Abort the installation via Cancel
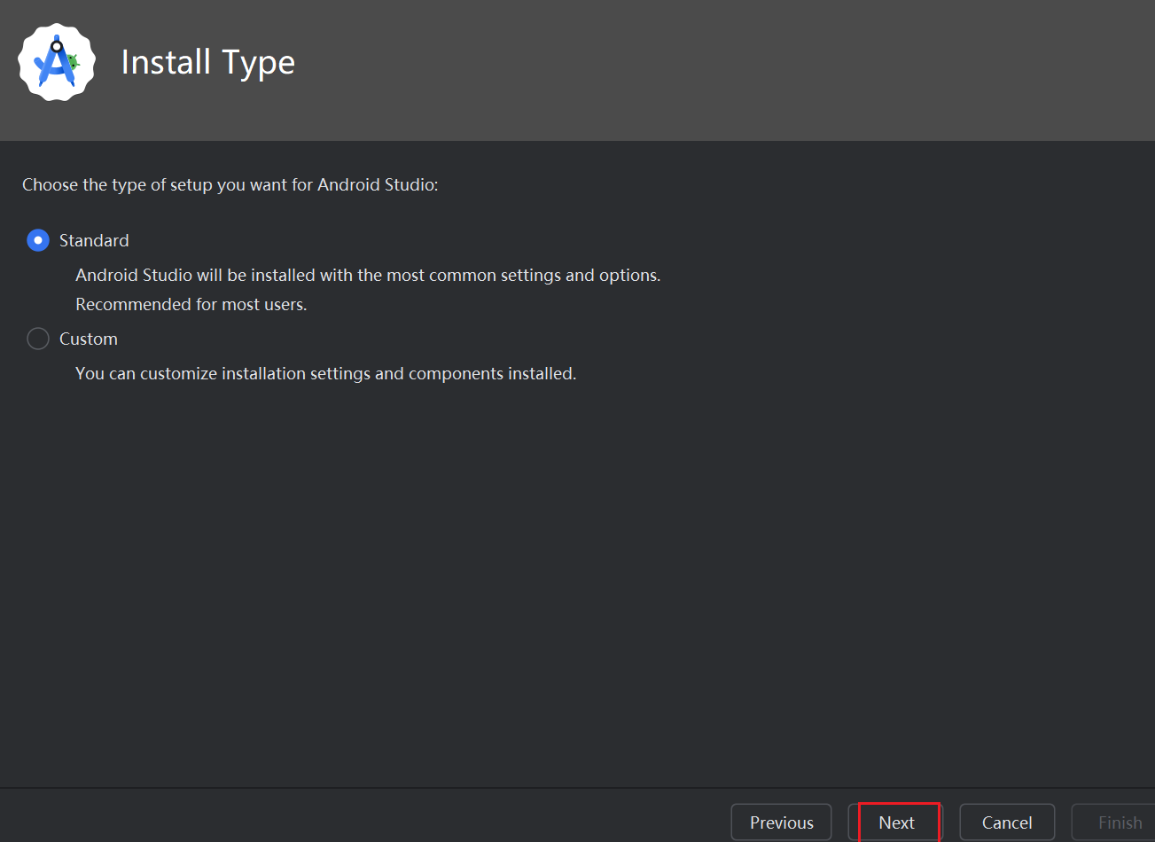 pos(1007,823)
